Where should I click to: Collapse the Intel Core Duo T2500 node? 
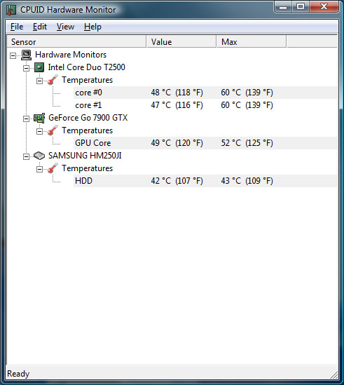tap(26, 68)
